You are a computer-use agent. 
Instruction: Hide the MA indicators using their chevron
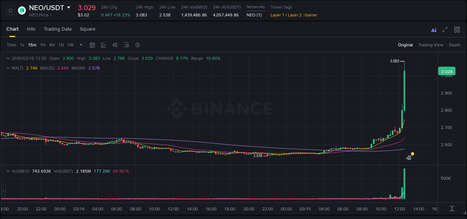pos(8,68)
